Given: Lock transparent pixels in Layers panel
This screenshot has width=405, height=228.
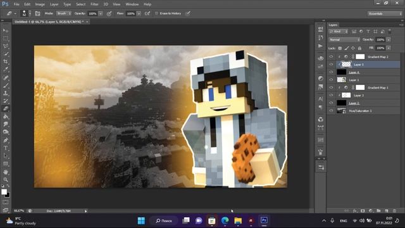Looking at the screenshot, I should pyautogui.click(x=340, y=48).
